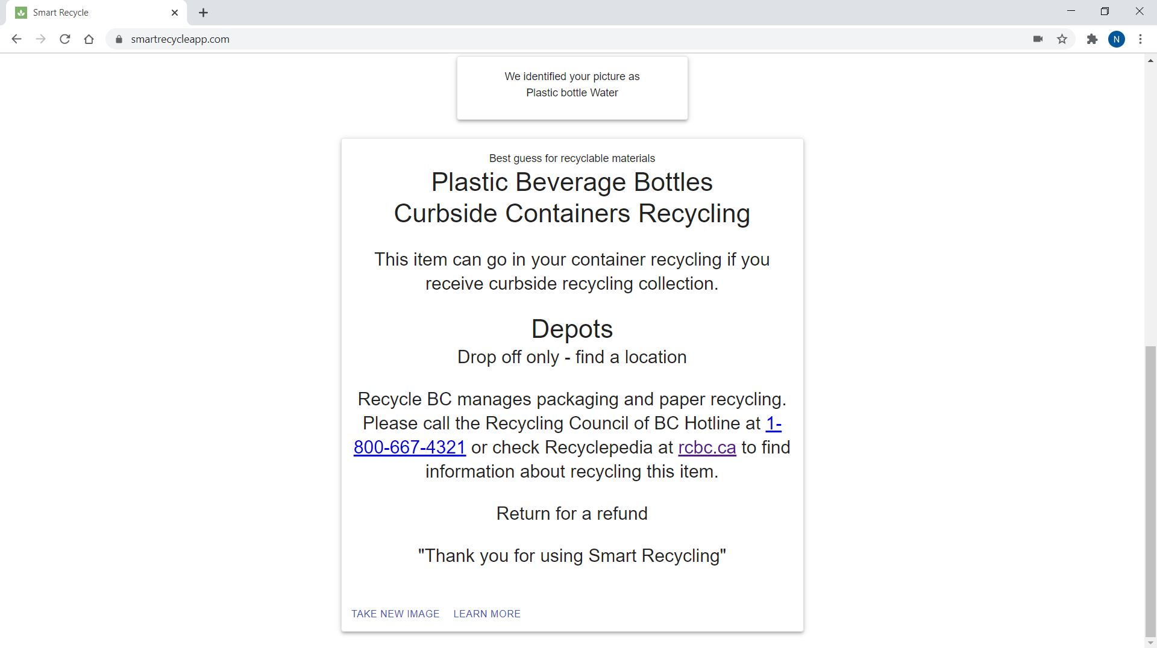1157x648 pixels.
Task: Open Chrome three-dot menu
Action: click(x=1140, y=39)
